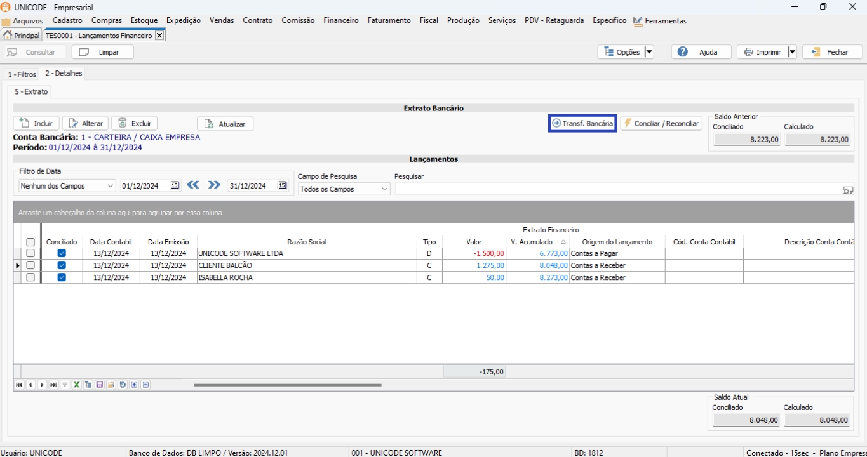Screen dimensions: 867x457
Task: Go to next record in grid navigator
Action: (x=42, y=385)
